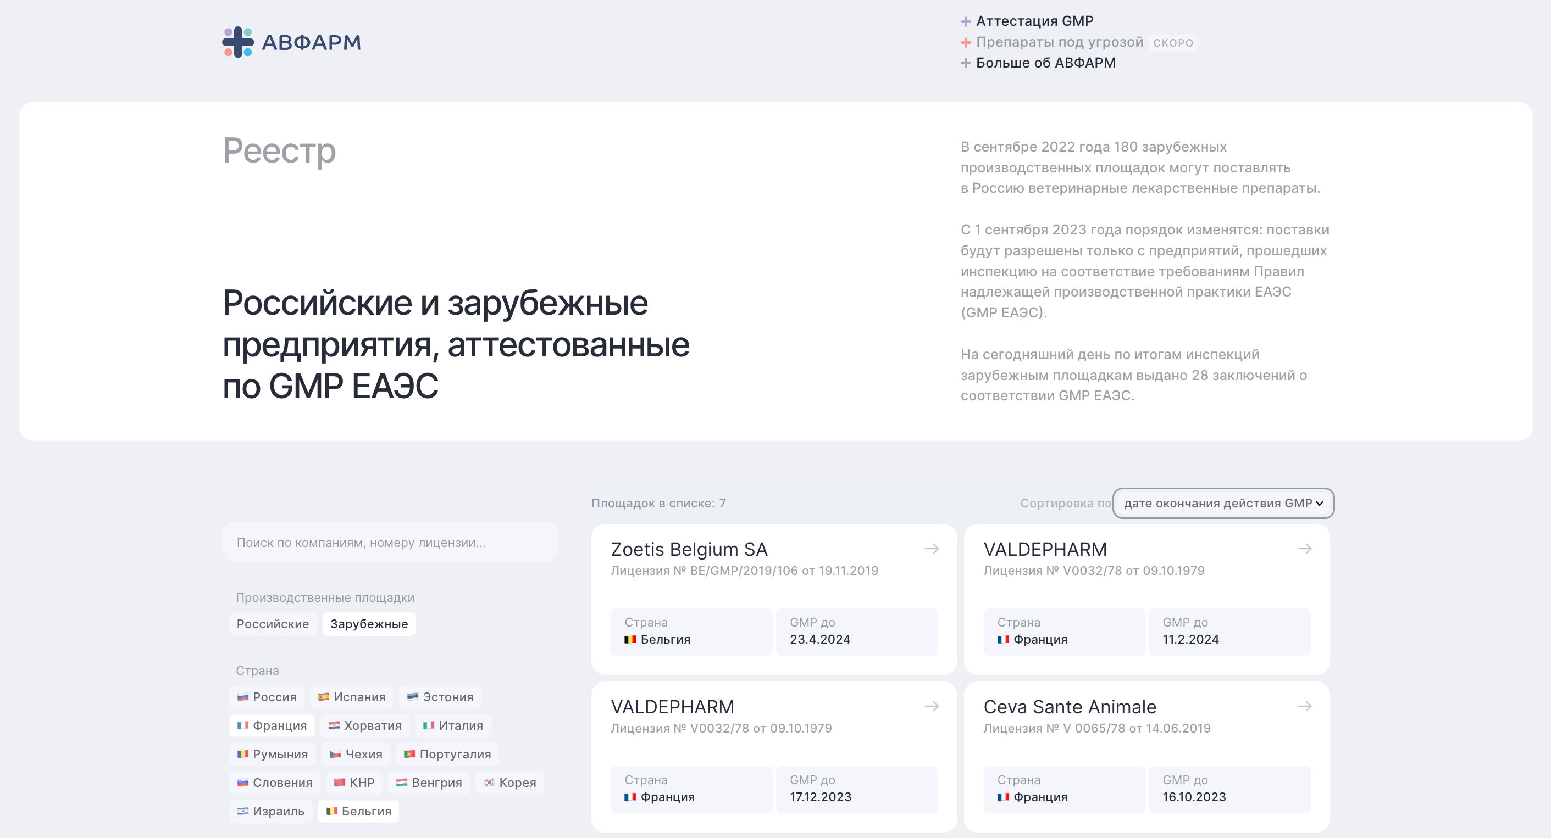Switch to Российские production sites tab
1551x838 pixels.
273,624
